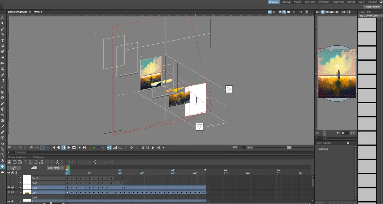Select the Animate tool
Image resolution: width=383 pixels, height=204 pixels.
2,18
